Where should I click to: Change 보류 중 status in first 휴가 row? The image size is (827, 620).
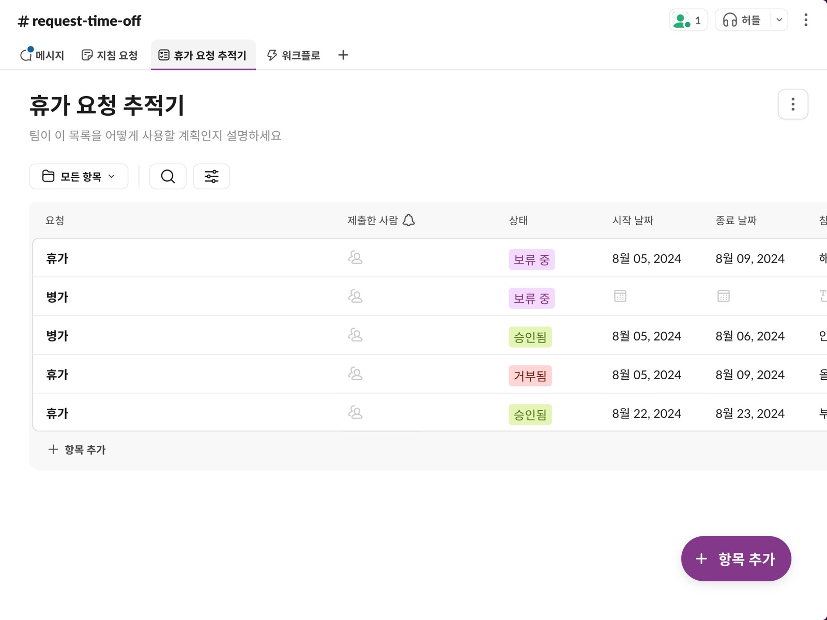point(531,259)
